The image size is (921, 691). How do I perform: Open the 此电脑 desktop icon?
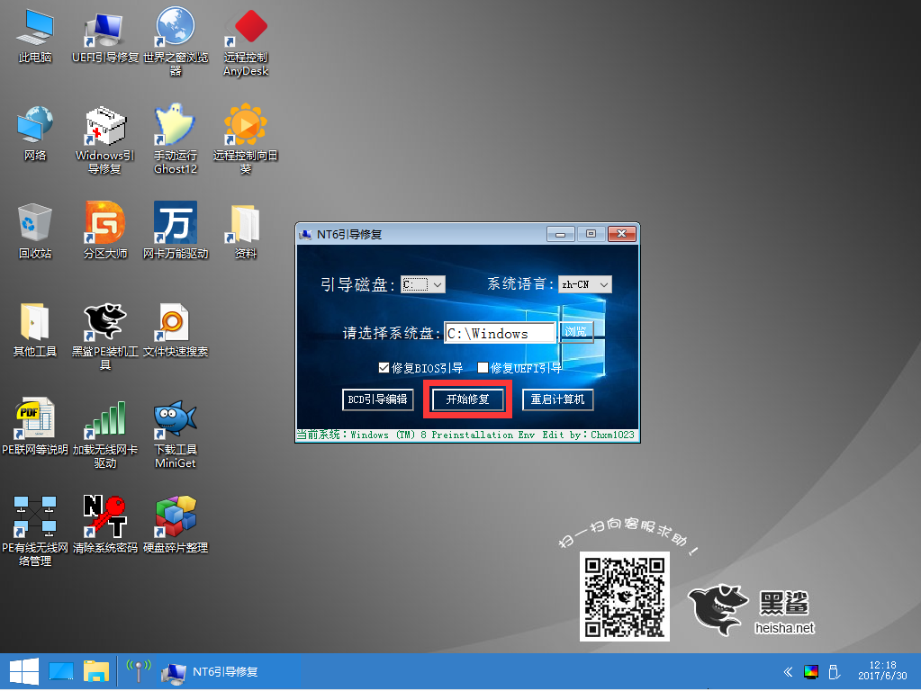(34, 34)
